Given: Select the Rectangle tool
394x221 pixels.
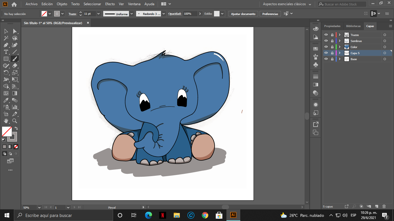Looking at the screenshot, I should click(6, 59).
